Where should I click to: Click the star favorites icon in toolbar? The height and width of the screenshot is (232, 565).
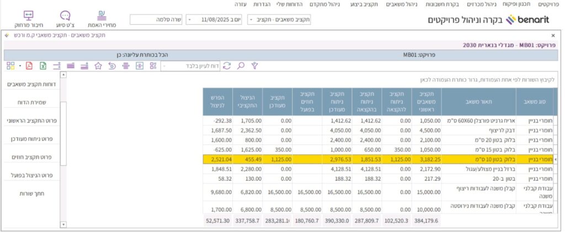[x=98, y=66]
